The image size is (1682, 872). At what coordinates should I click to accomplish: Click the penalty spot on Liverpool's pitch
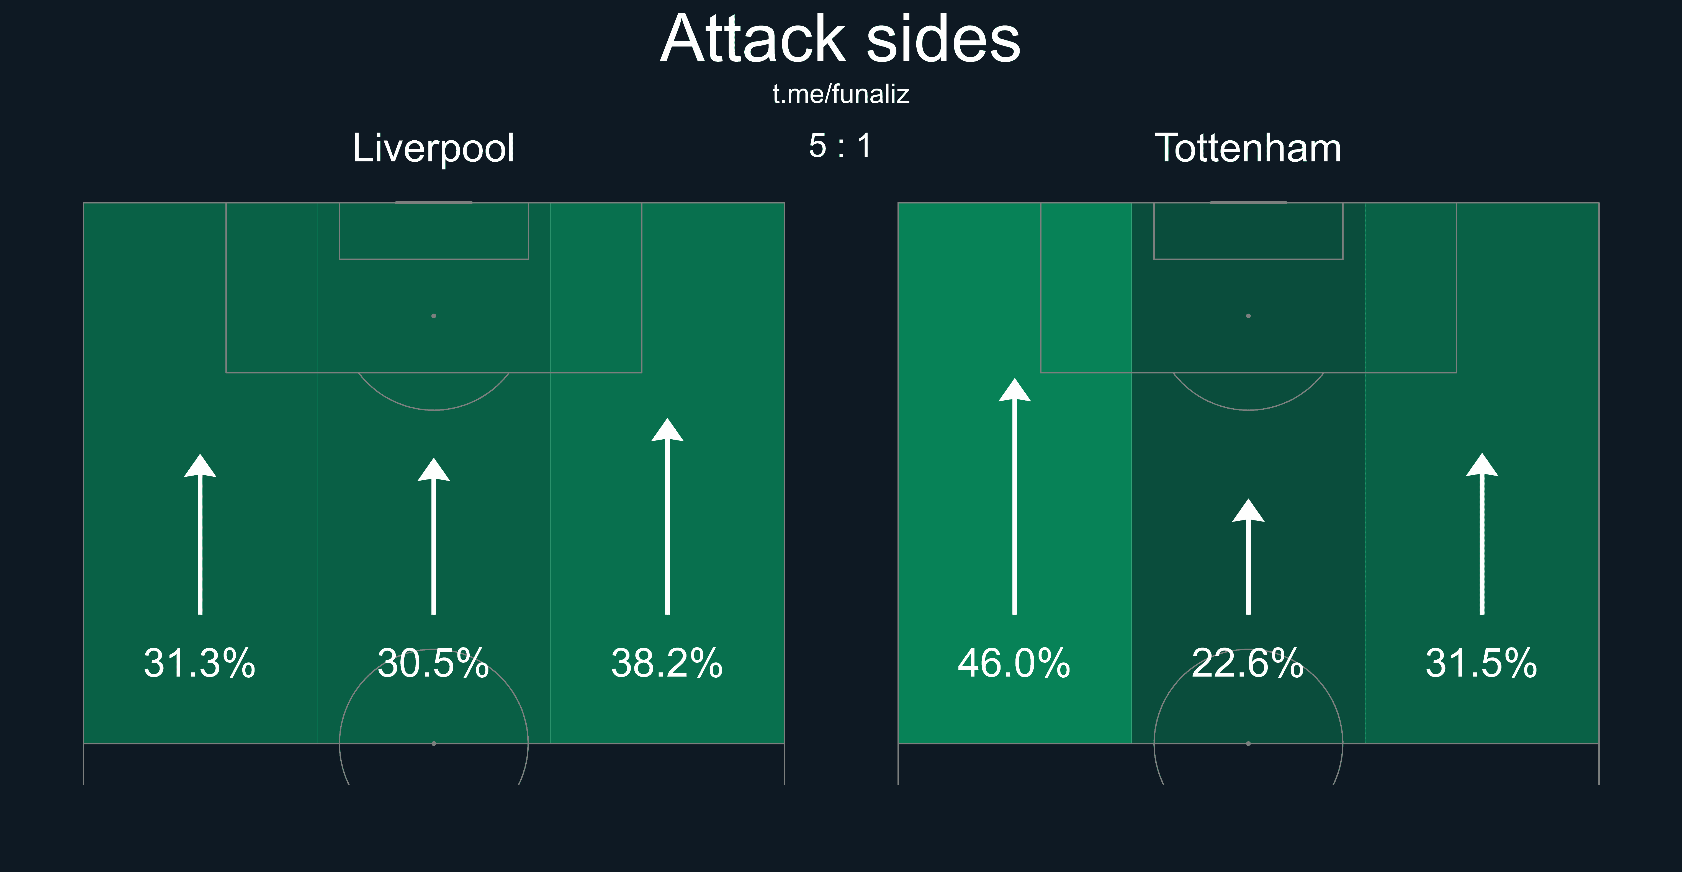tap(434, 316)
